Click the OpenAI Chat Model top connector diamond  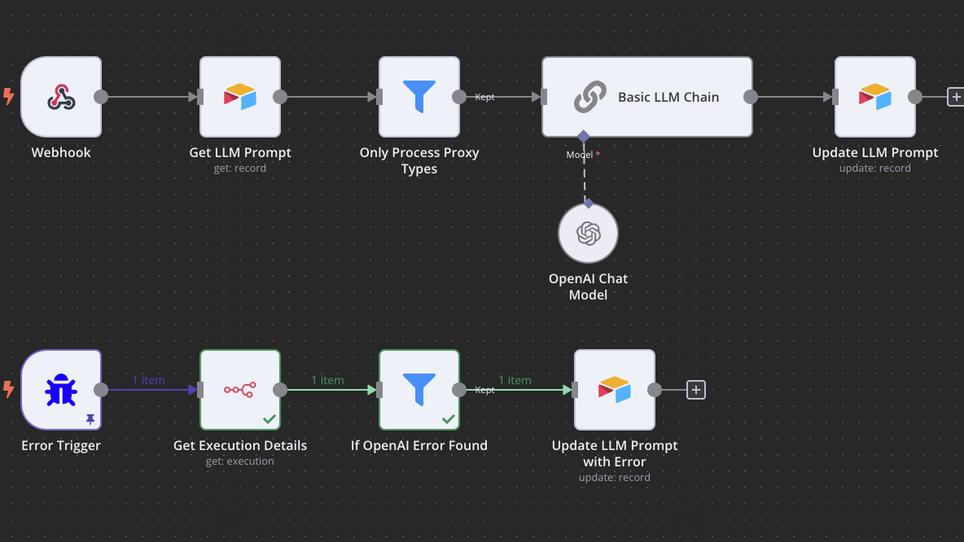(x=588, y=203)
